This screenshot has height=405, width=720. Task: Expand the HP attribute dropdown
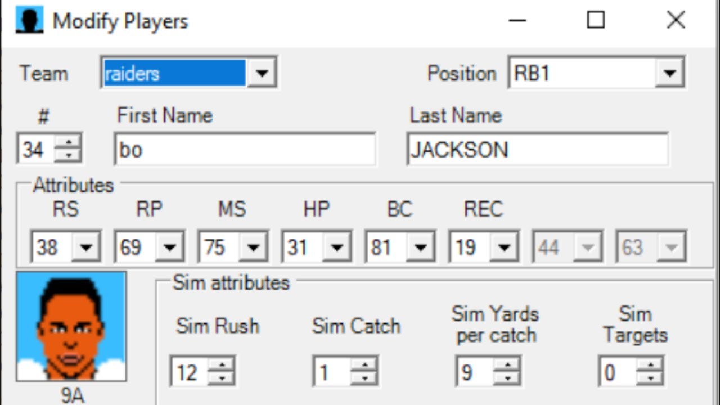pos(337,247)
